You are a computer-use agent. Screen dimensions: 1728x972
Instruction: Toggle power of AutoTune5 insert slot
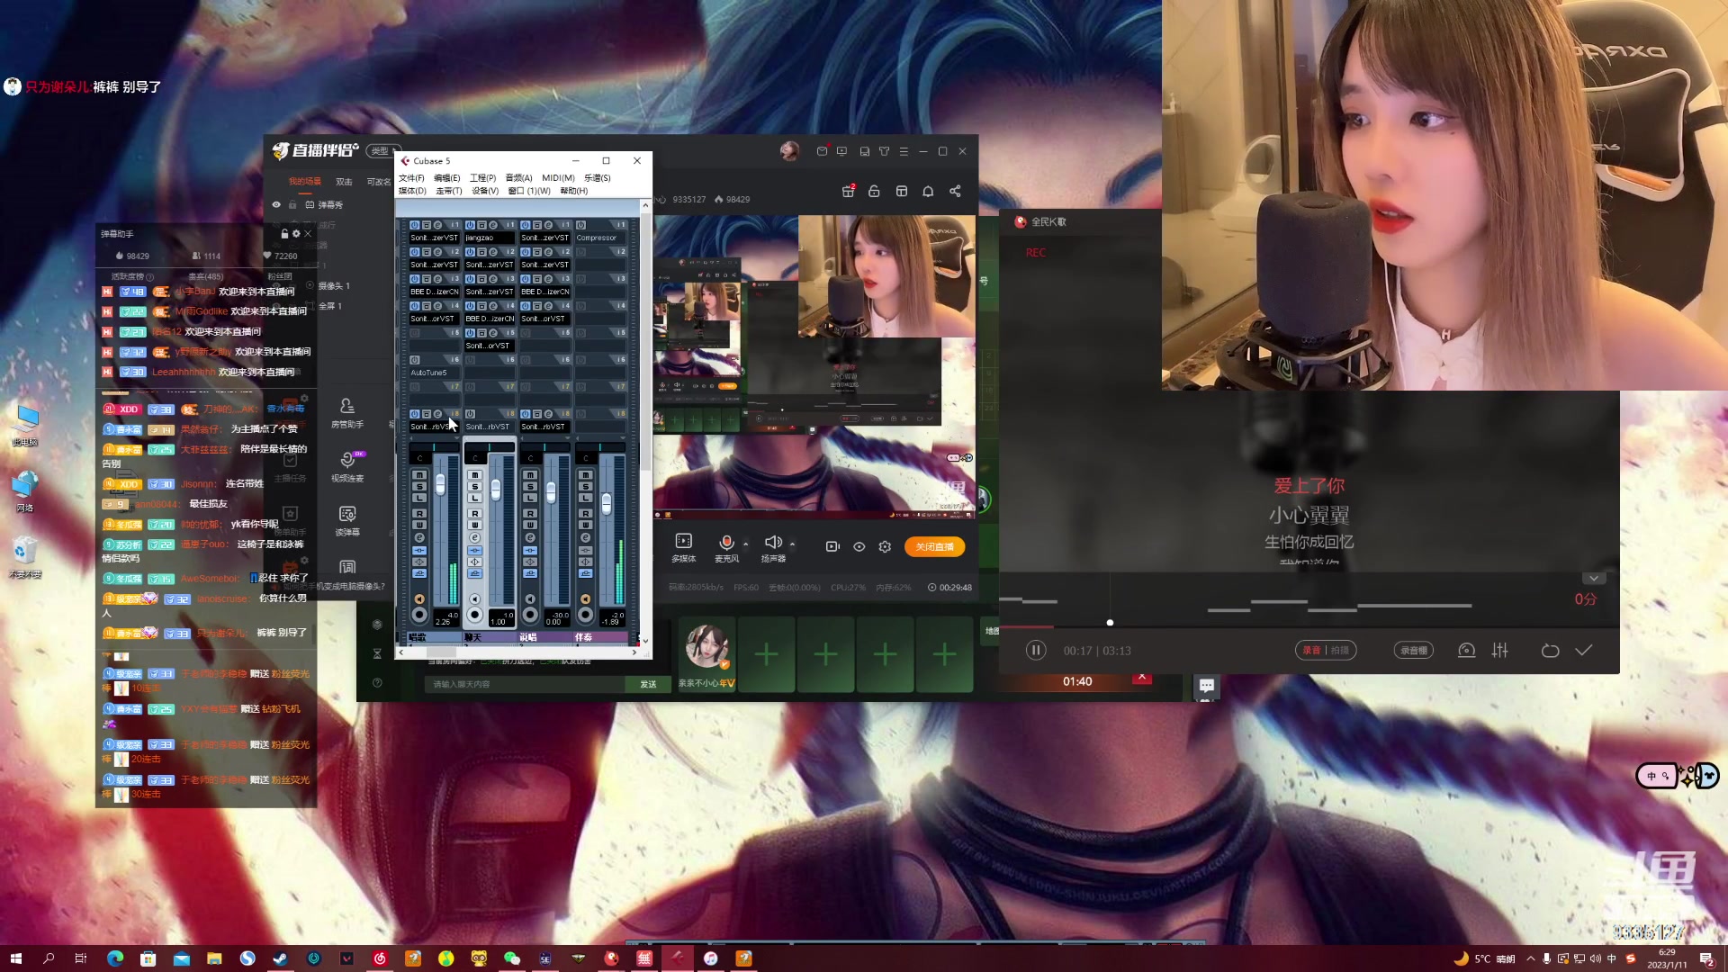(415, 360)
